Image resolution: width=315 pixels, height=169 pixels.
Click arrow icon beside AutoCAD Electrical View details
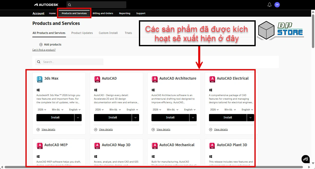pyautogui.click(x=211, y=129)
